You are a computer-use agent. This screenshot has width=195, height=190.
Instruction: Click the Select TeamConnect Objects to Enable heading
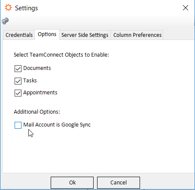(x=61, y=55)
